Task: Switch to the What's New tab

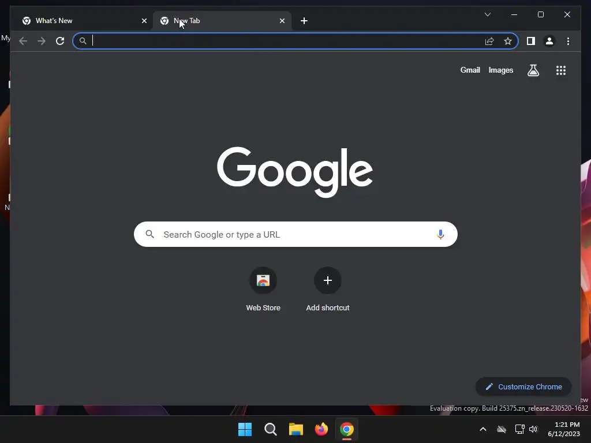Action: click(x=83, y=21)
